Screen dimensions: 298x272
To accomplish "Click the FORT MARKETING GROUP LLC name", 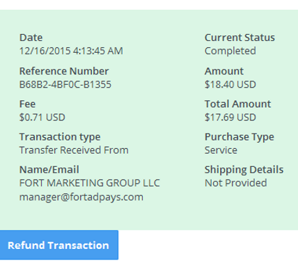I will pyautogui.click(x=90, y=183).
